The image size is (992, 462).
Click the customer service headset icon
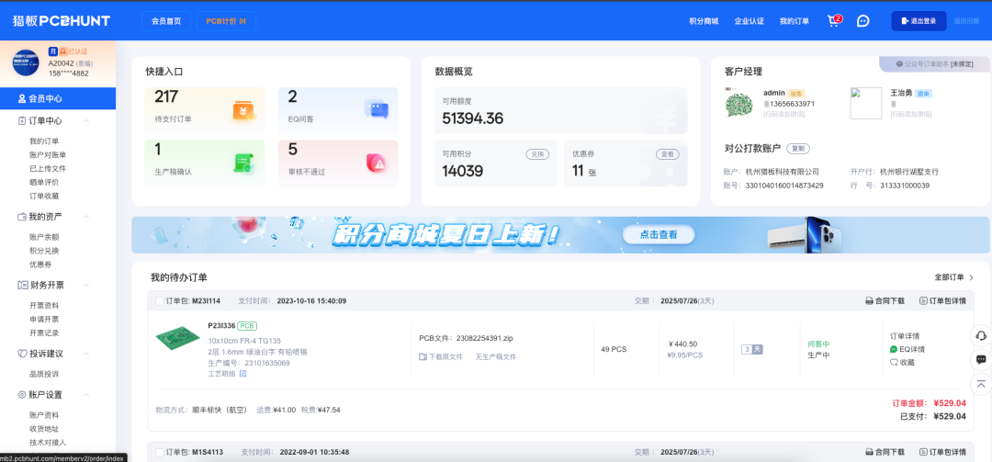point(981,335)
